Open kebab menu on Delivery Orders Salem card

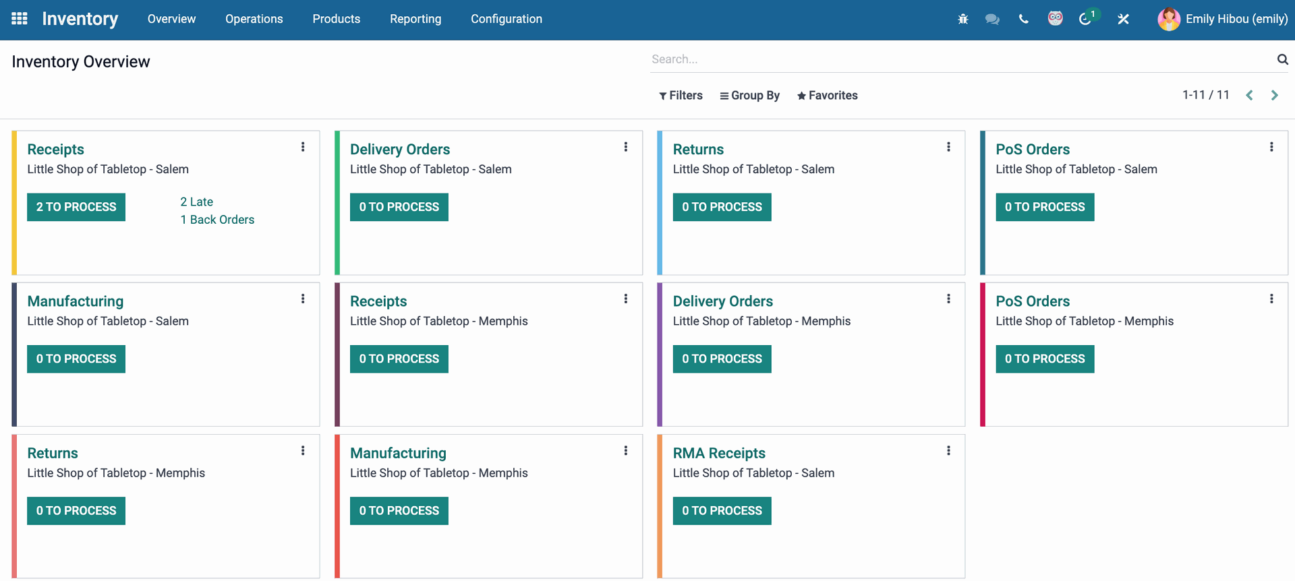(x=626, y=147)
